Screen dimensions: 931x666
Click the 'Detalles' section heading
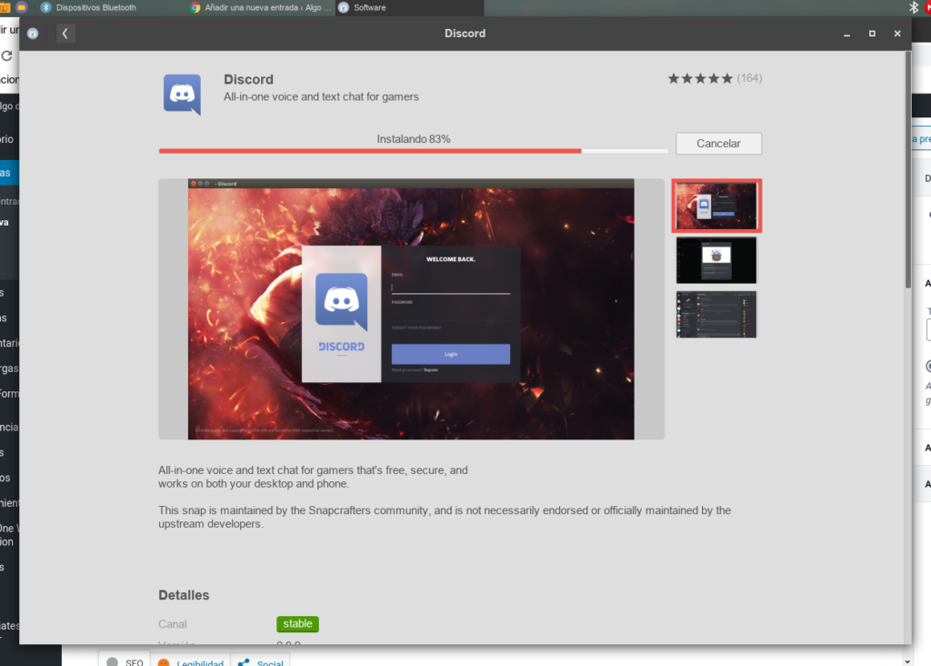click(x=184, y=595)
